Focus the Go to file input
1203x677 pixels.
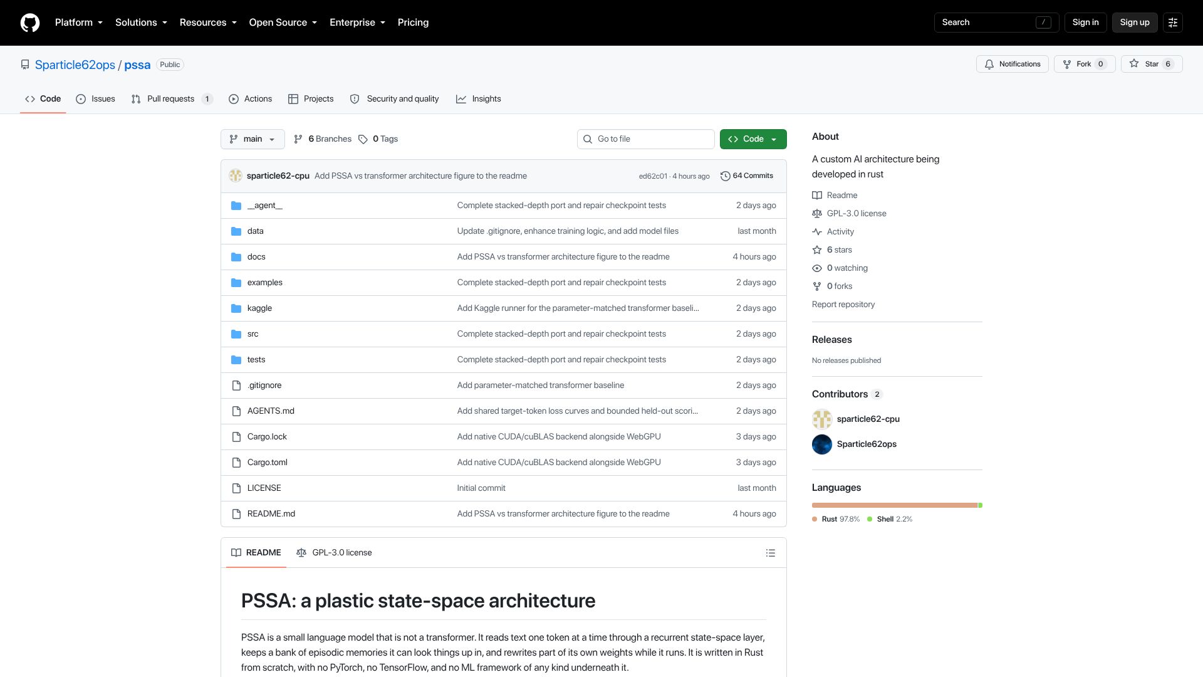coord(645,139)
